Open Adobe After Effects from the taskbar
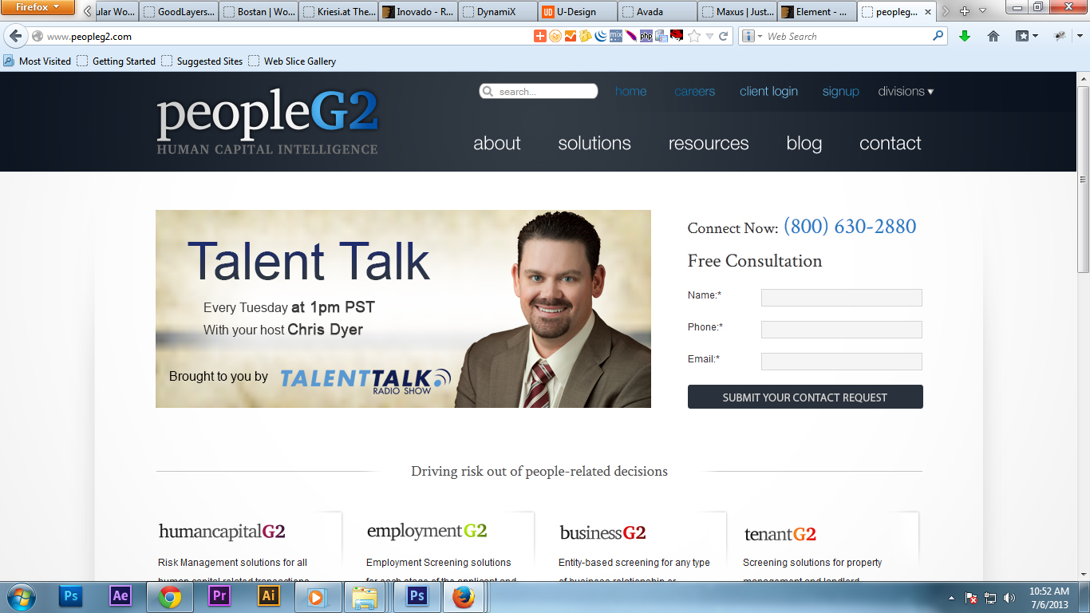The image size is (1090, 613). pos(120,596)
